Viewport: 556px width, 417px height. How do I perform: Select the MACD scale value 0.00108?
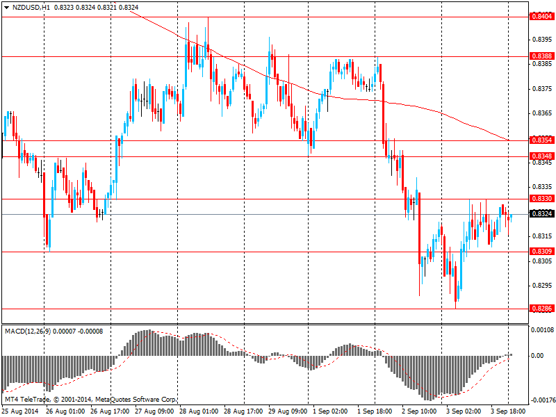pos(542,329)
